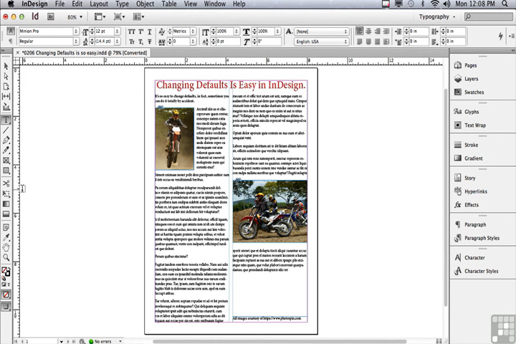Toggle paragraph formatting controls mode
Viewport: 516px width, 344px height.
click(11, 41)
